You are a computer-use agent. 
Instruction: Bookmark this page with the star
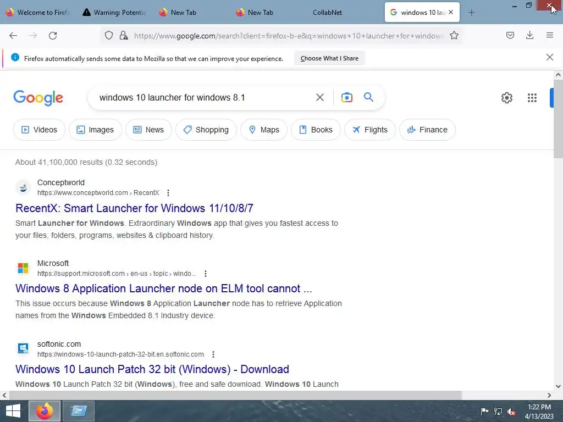coord(454,36)
